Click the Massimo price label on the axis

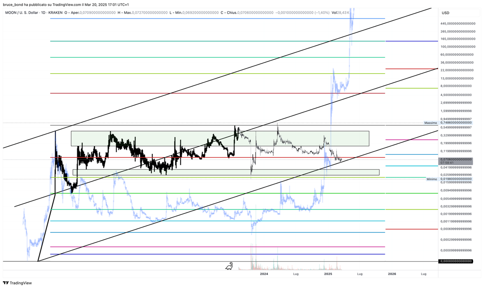coord(430,123)
